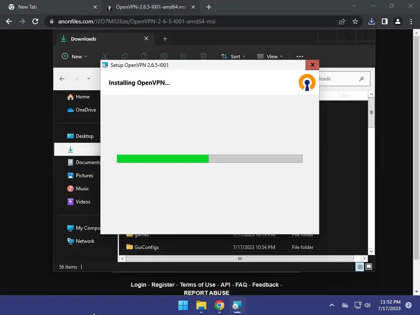Click Explorer scroll-down arrow of file list
420x315 pixels.
[x=371, y=251]
